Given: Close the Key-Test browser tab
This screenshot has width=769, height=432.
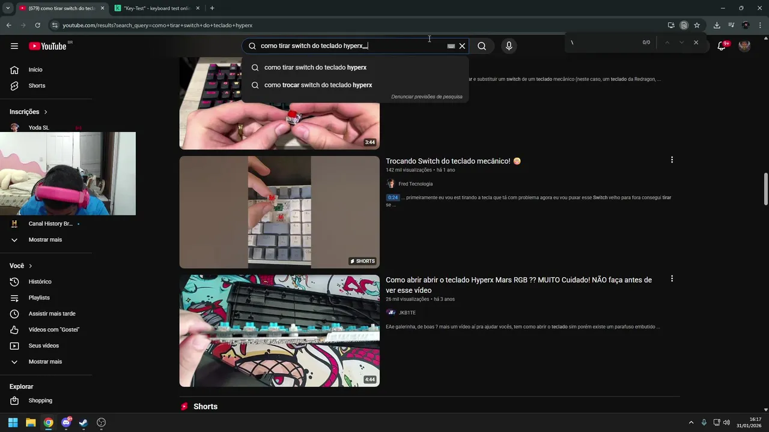Looking at the screenshot, I should 197,8.
